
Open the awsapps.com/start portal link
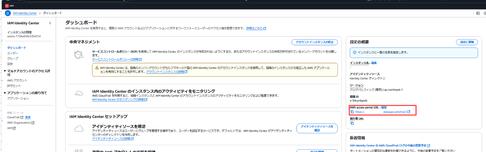click(383, 112)
